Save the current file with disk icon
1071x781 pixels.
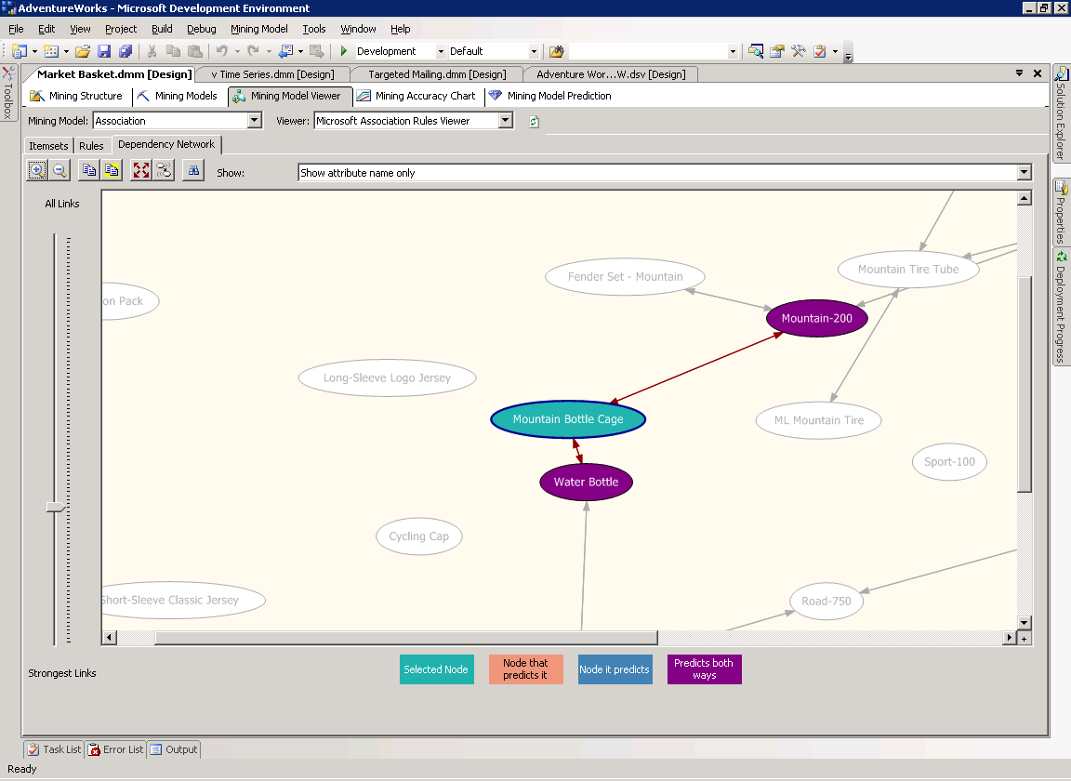point(104,51)
